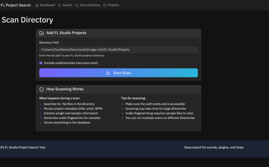This screenshot has width=269, height=167.
Task: Click the chevron before Searches for .flp files
Action: (x=41, y=104)
